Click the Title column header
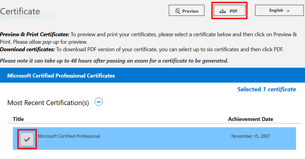This screenshot has height=159, width=305. tap(18, 119)
